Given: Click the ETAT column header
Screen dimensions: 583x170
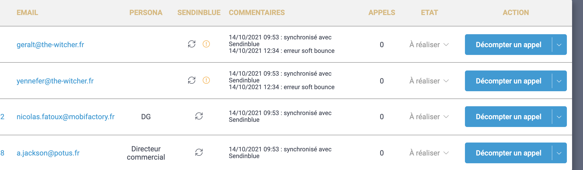Looking at the screenshot, I should tap(430, 12).
